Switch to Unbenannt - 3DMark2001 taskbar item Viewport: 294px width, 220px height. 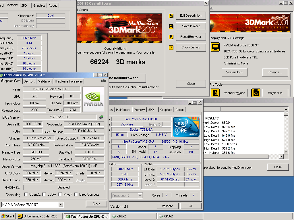tap(40, 216)
